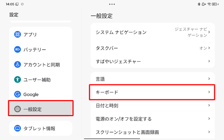Tap the battery indicator in status bar
This screenshot has height=140, width=224.
215,4
